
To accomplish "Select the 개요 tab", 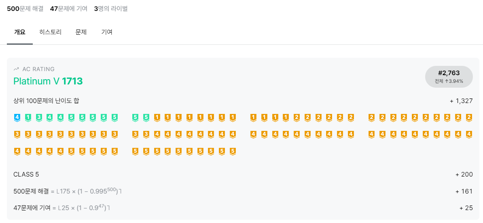I will pos(20,32).
